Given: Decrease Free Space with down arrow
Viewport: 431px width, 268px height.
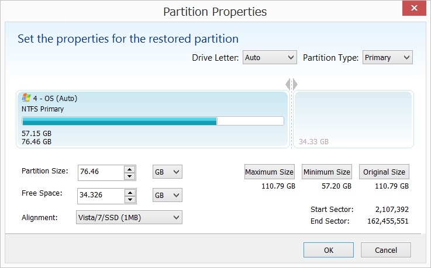Looking at the screenshot, I should [x=130, y=198].
